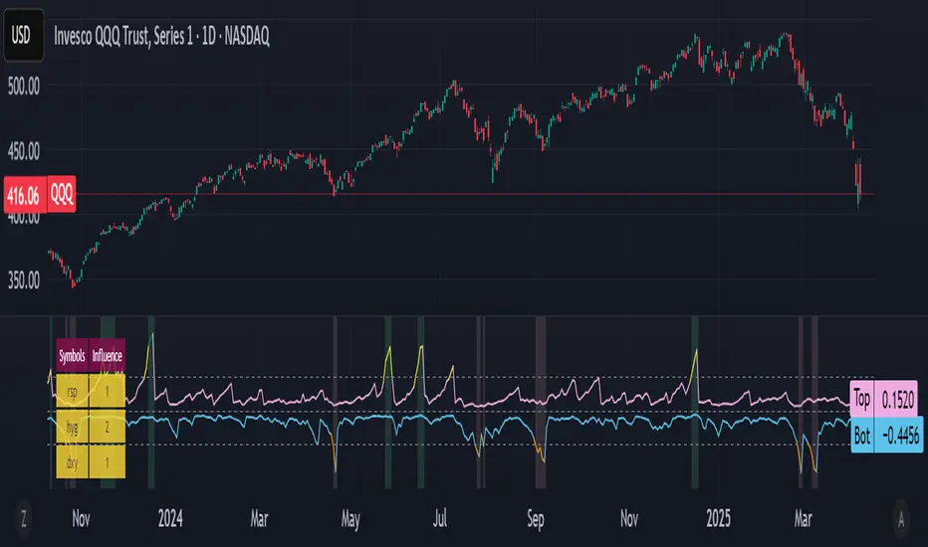928x547 pixels.
Task: Click the pink Top indicator label
Action: tap(861, 399)
